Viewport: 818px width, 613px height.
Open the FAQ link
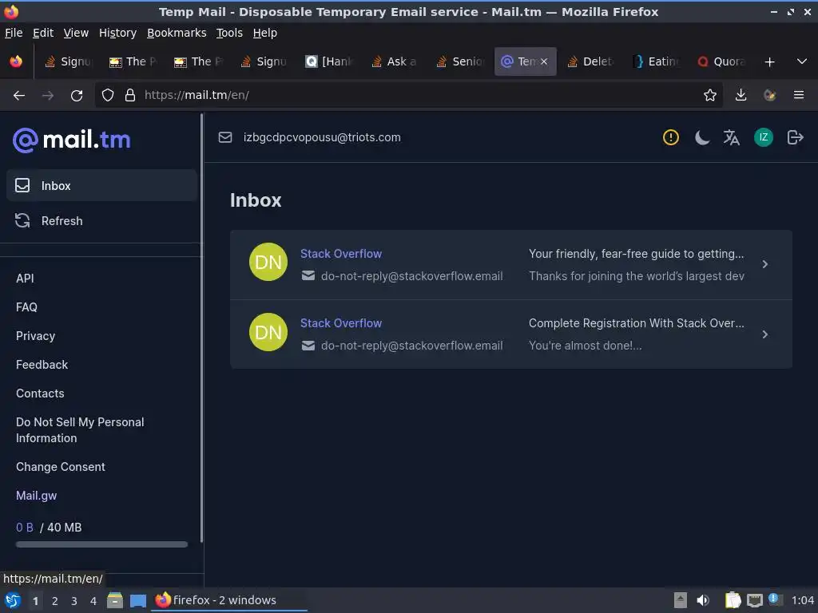pyautogui.click(x=26, y=307)
